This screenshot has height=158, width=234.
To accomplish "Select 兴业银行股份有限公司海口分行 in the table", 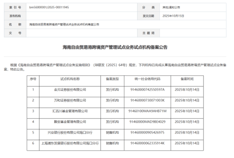I will pyautogui.click(x=70, y=132).
